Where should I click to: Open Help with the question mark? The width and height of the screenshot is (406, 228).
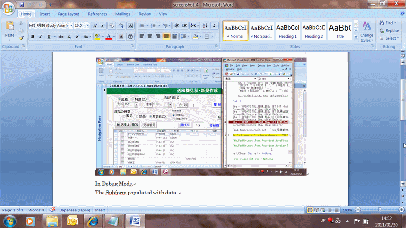coord(402,13)
